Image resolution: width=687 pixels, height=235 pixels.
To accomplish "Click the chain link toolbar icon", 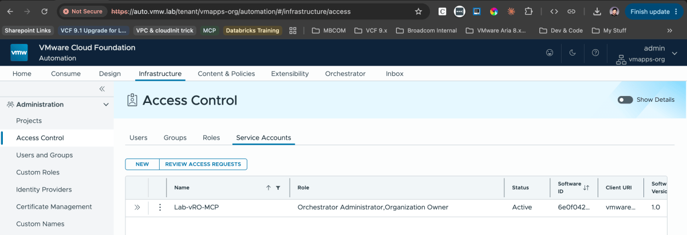I will pyautogui.click(x=571, y=11).
